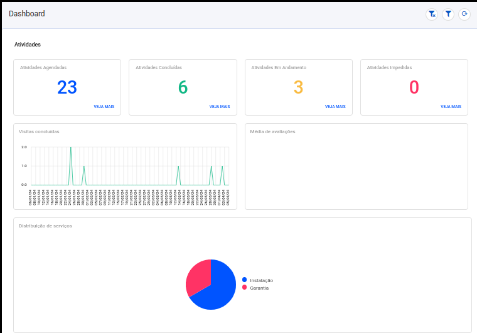477x333 pixels.
Task: Click the Instalação legend label
Action: pyautogui.click(x=262, y=281)
